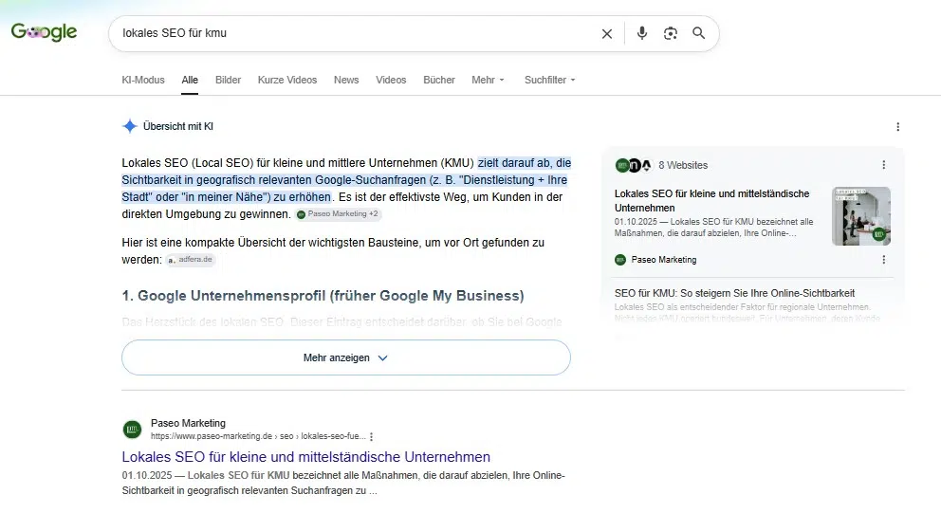Submit search with magnifier icon
941x513 pixels.
pos(698,33)
